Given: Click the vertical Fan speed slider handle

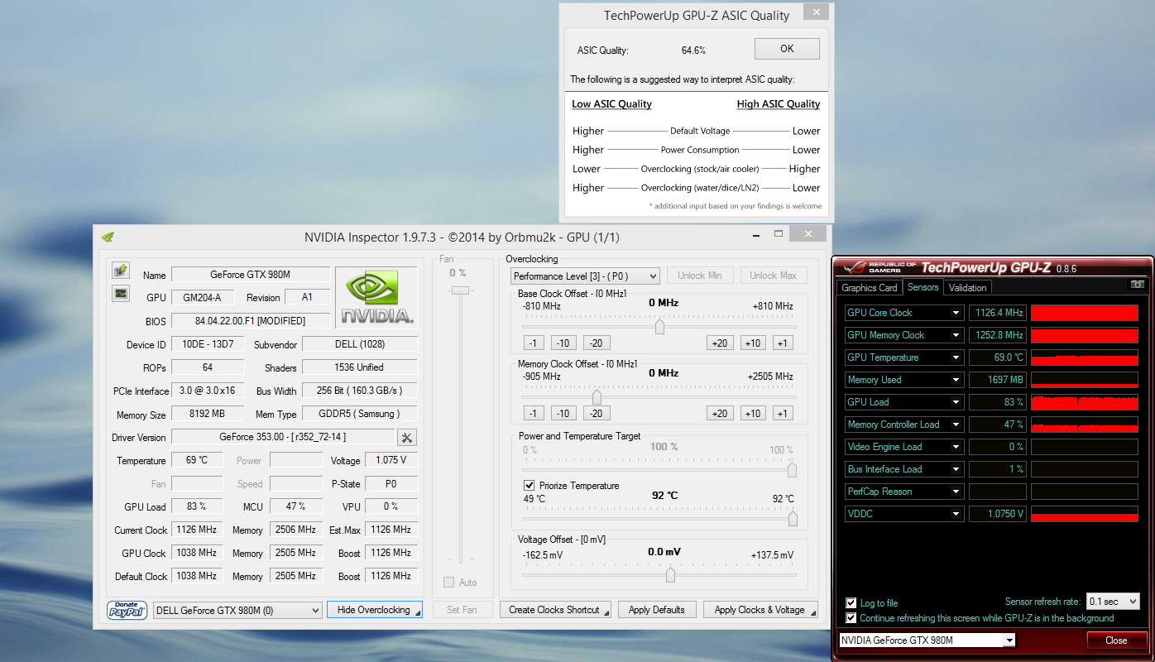Looking at the screenshot, I should click(460, 290).
